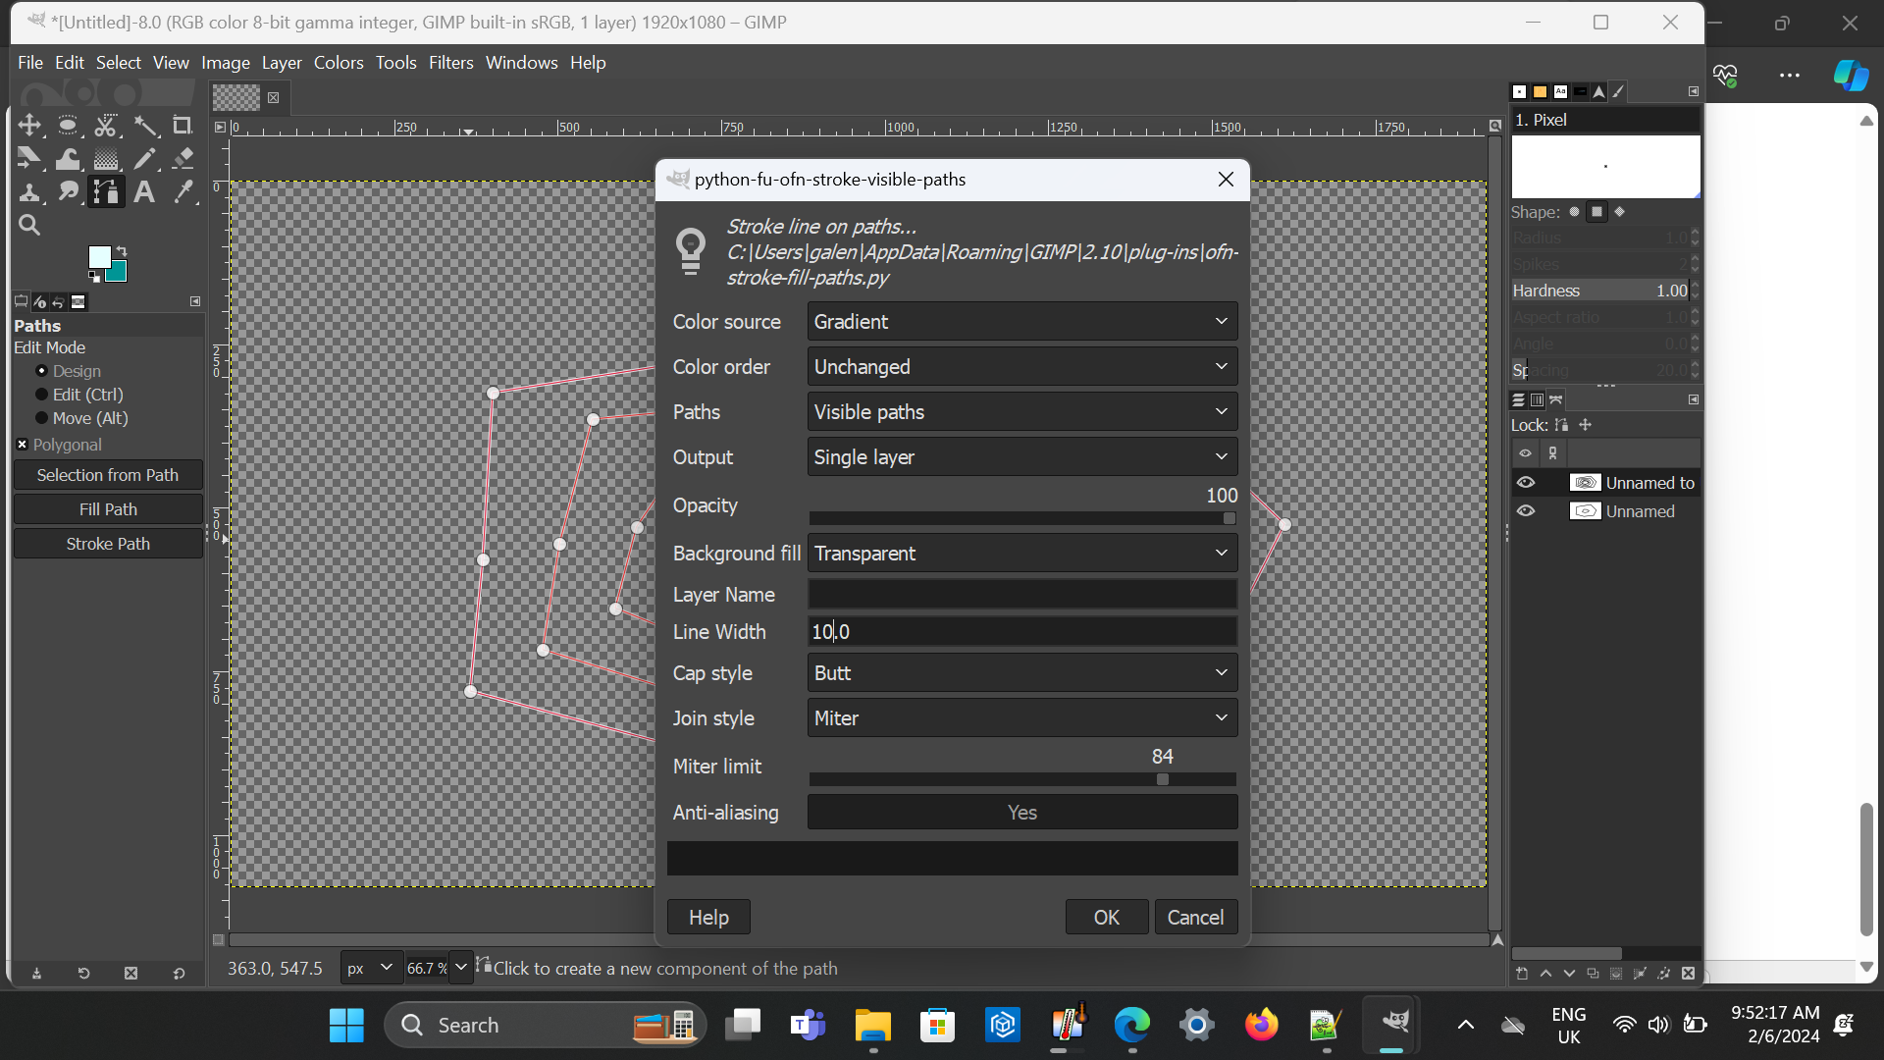Viewport: 1884px width, 1060px height.
Task: Select the Eraser tool
Action: [x=183, y=159]
